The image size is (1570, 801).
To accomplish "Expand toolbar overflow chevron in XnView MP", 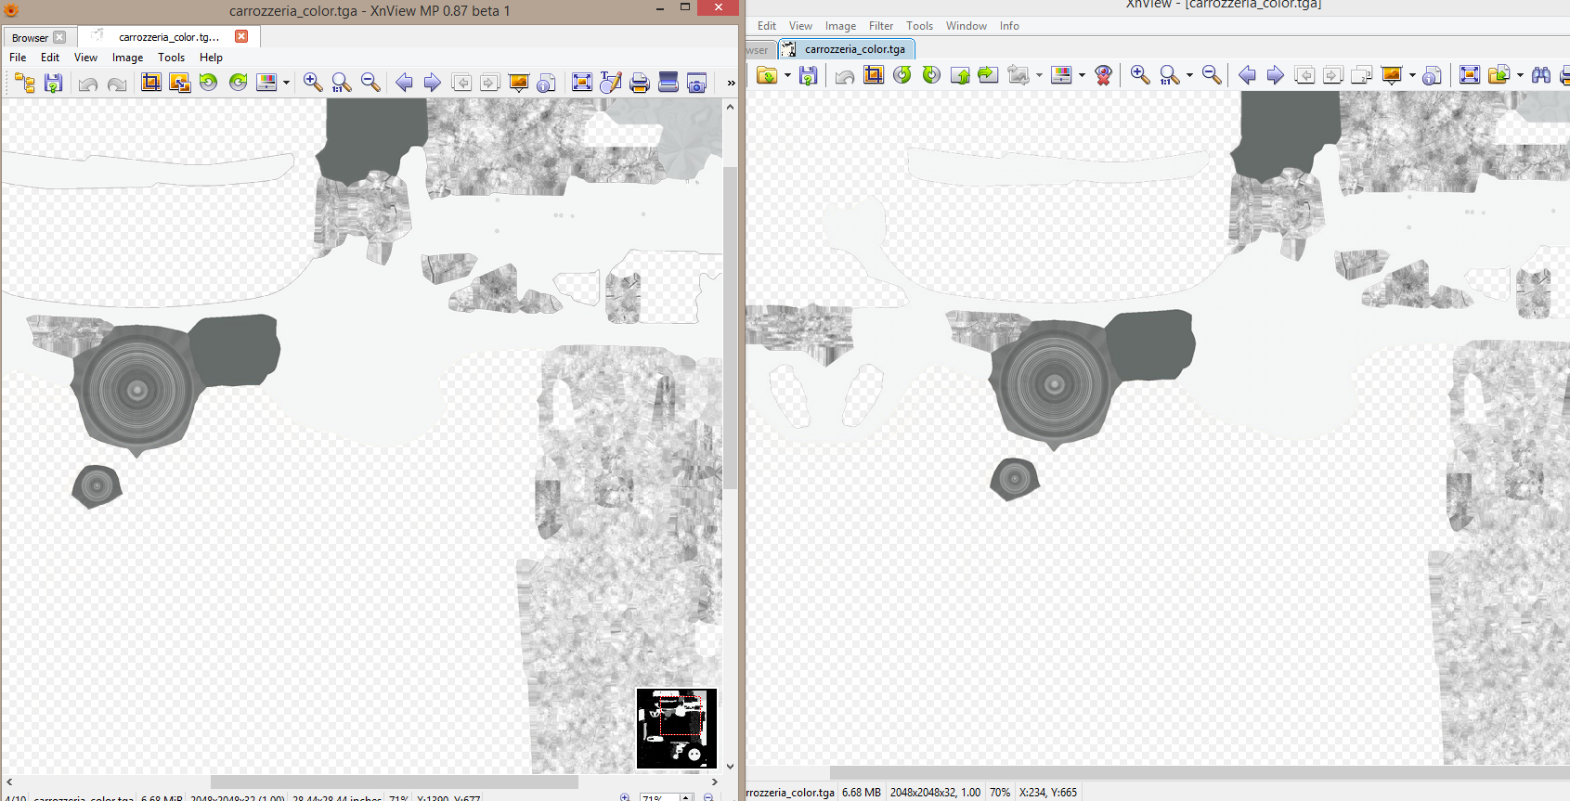I will pyautogui.click(x=731, y=83).
